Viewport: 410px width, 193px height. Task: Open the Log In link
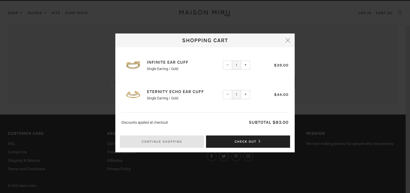[365, 13]
